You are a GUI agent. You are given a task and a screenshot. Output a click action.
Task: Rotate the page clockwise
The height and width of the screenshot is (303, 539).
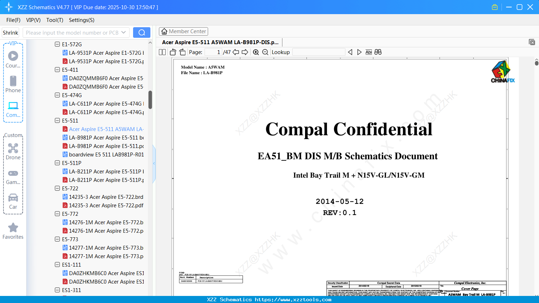point(182,52)
